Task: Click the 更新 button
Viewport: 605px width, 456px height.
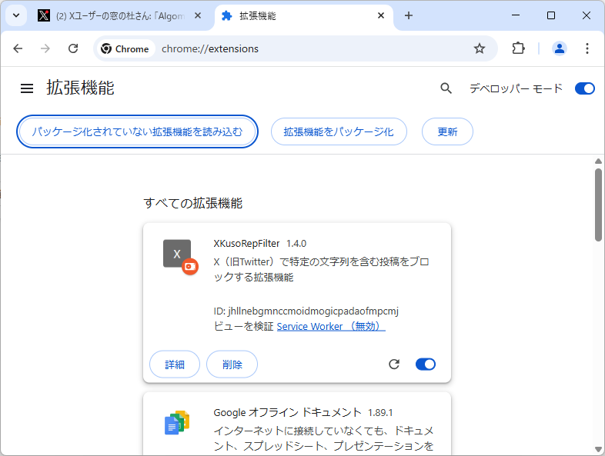Action: point(447,131)
